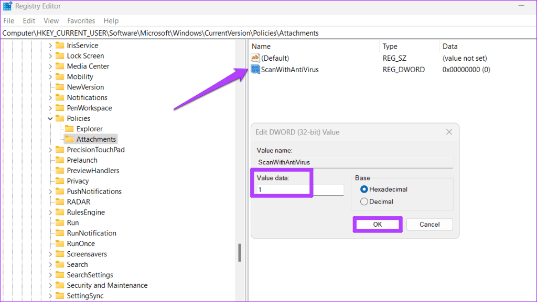Open the Edit menu

[x=29, y=20]
